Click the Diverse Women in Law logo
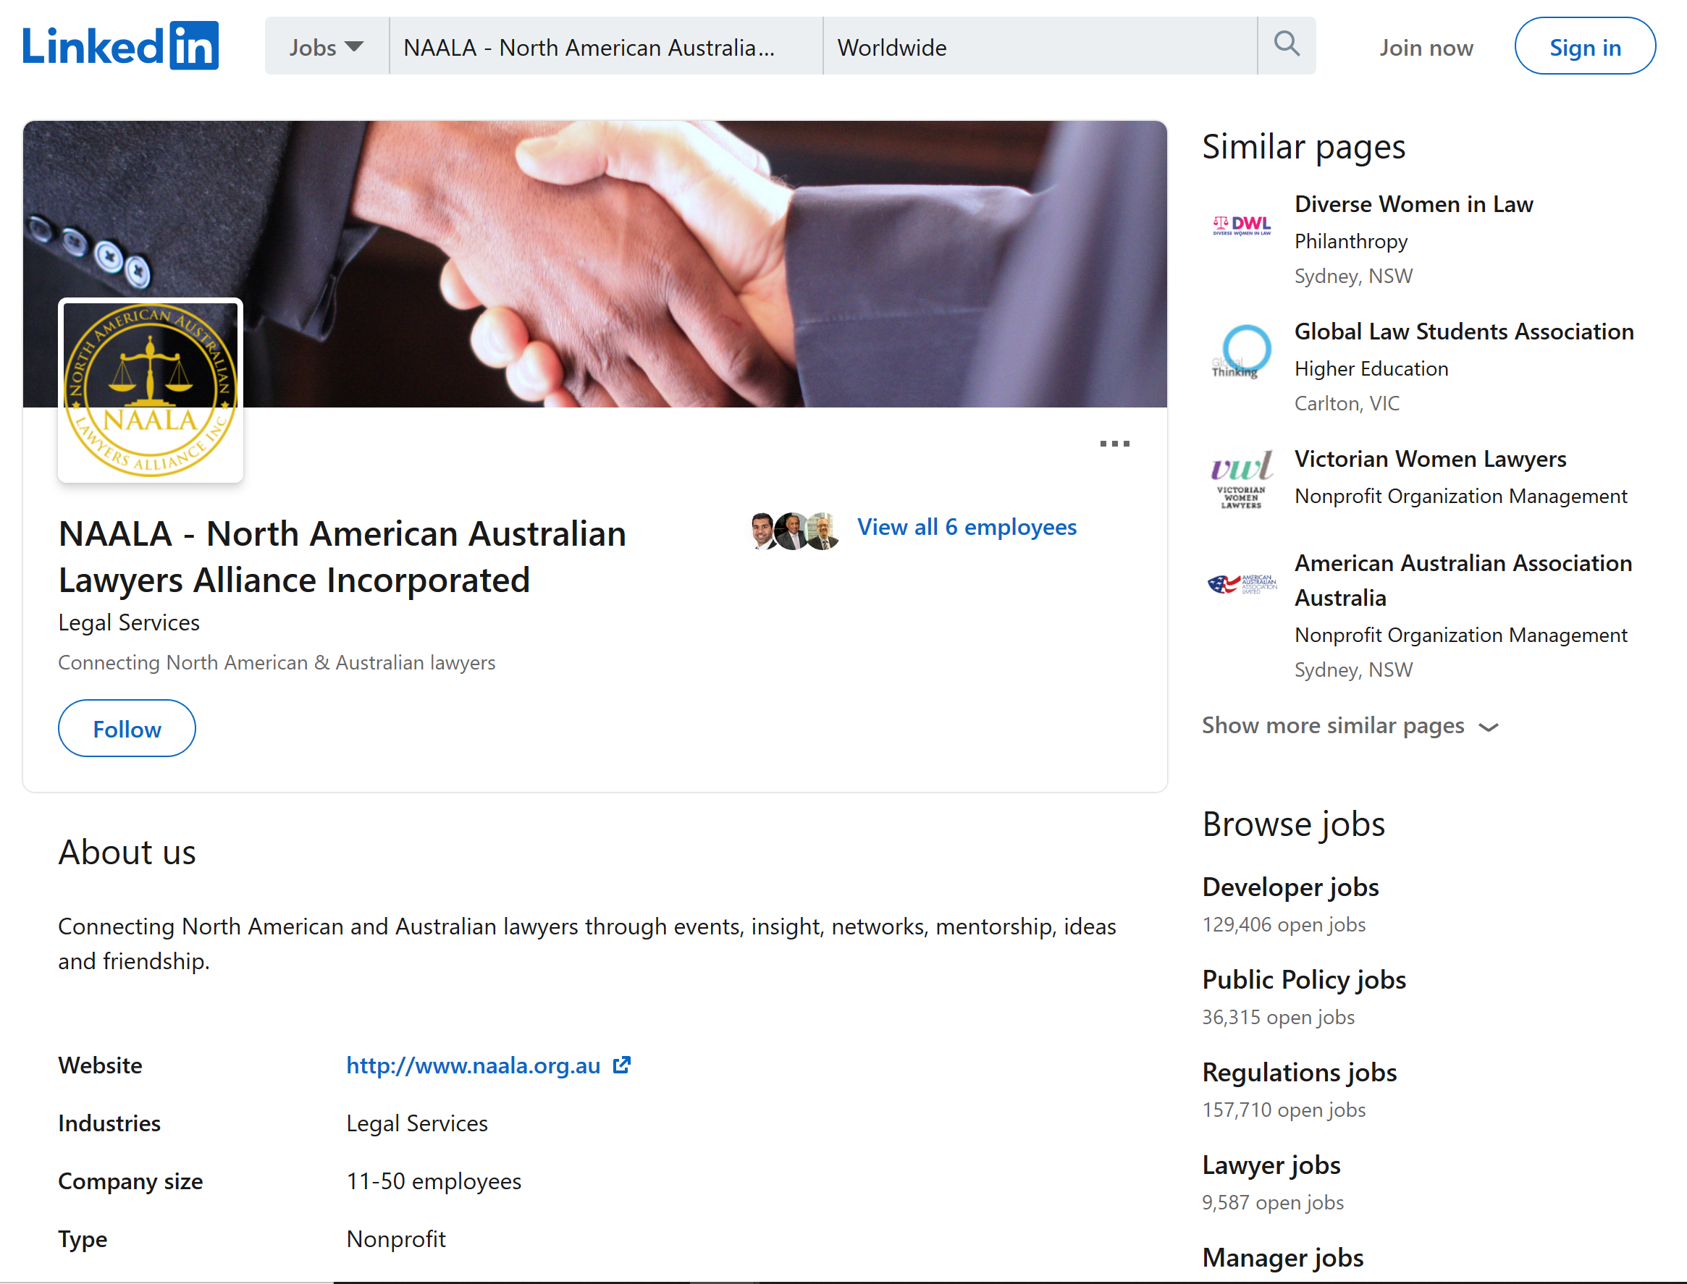 [x=1242, y=226]
